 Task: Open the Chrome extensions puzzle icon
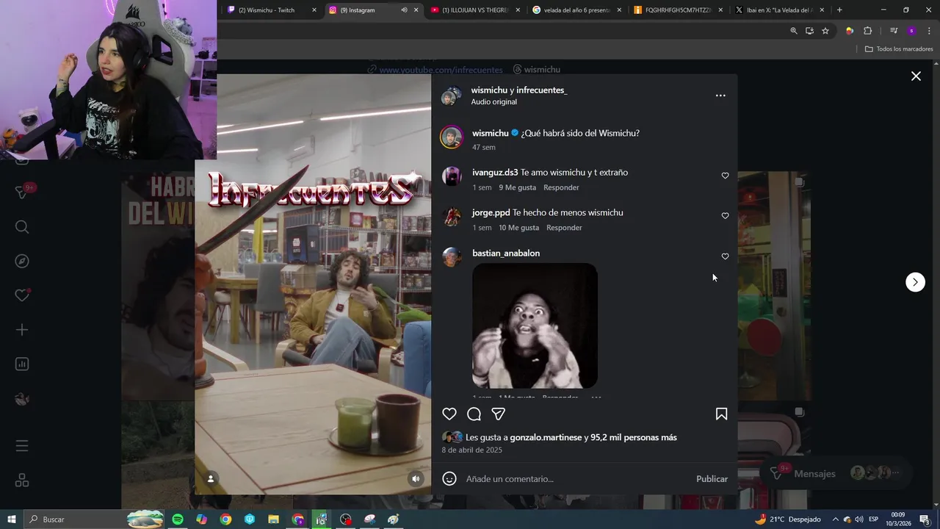click(868, 31)
